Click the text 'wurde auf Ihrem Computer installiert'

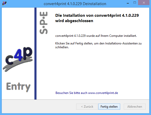(112, 36)
